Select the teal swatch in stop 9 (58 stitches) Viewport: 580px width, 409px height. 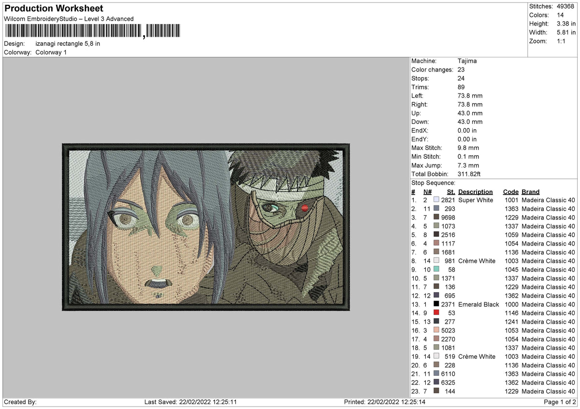tap(436, 270)
